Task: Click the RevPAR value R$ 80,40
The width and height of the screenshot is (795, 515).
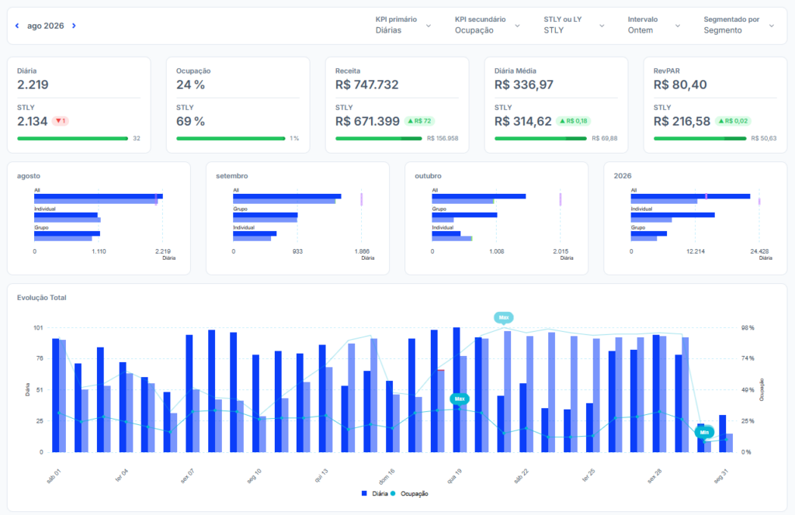Action: 680,85
